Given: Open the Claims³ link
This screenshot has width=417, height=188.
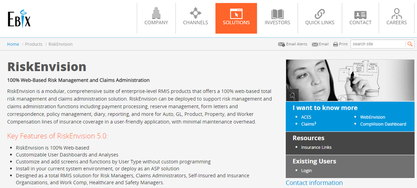Looking at the screenshot, I should (309, 124).
